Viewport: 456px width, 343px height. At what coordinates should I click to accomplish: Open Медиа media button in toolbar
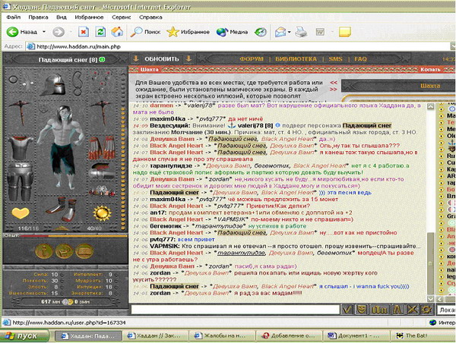232,32
